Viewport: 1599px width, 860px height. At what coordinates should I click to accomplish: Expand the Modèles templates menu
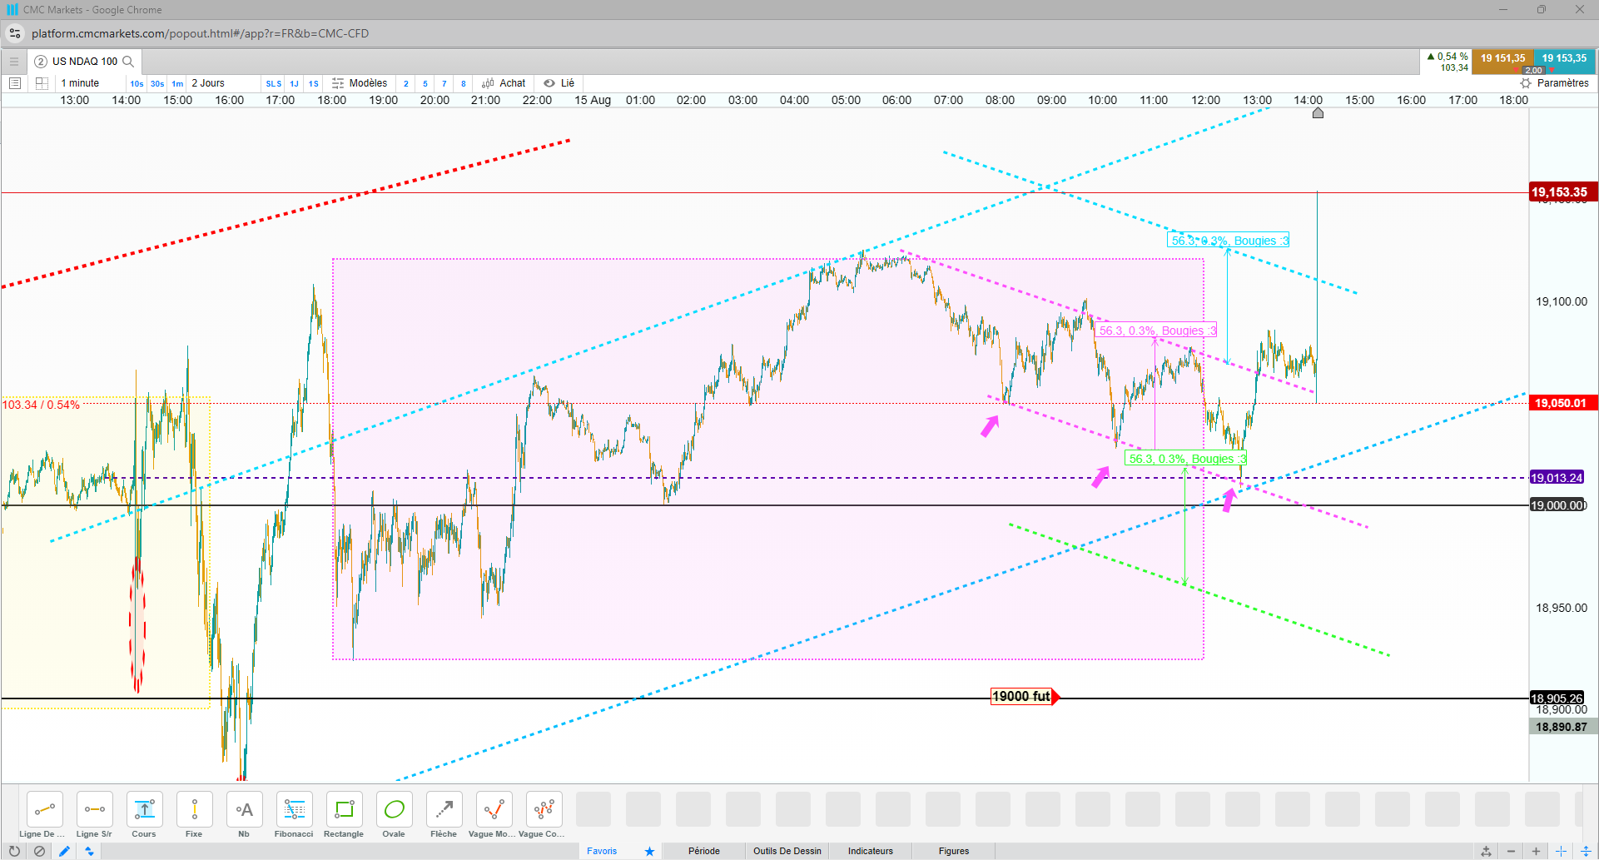(x=360, y=83)
